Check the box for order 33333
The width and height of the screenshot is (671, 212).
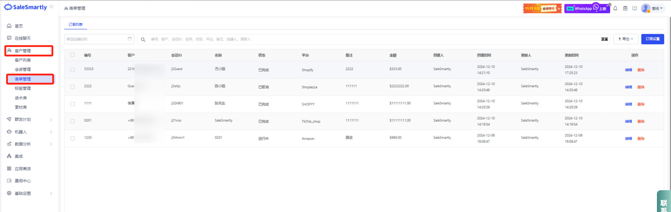click(72, 70)
